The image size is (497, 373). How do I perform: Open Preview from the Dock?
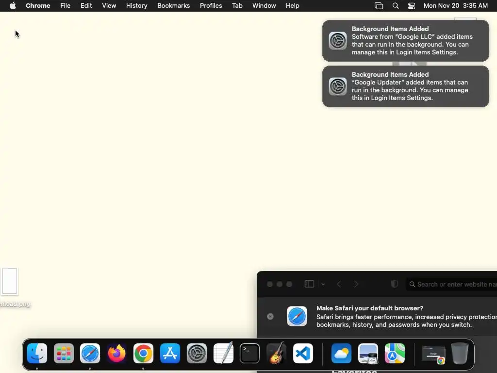(x=368, y=354)
